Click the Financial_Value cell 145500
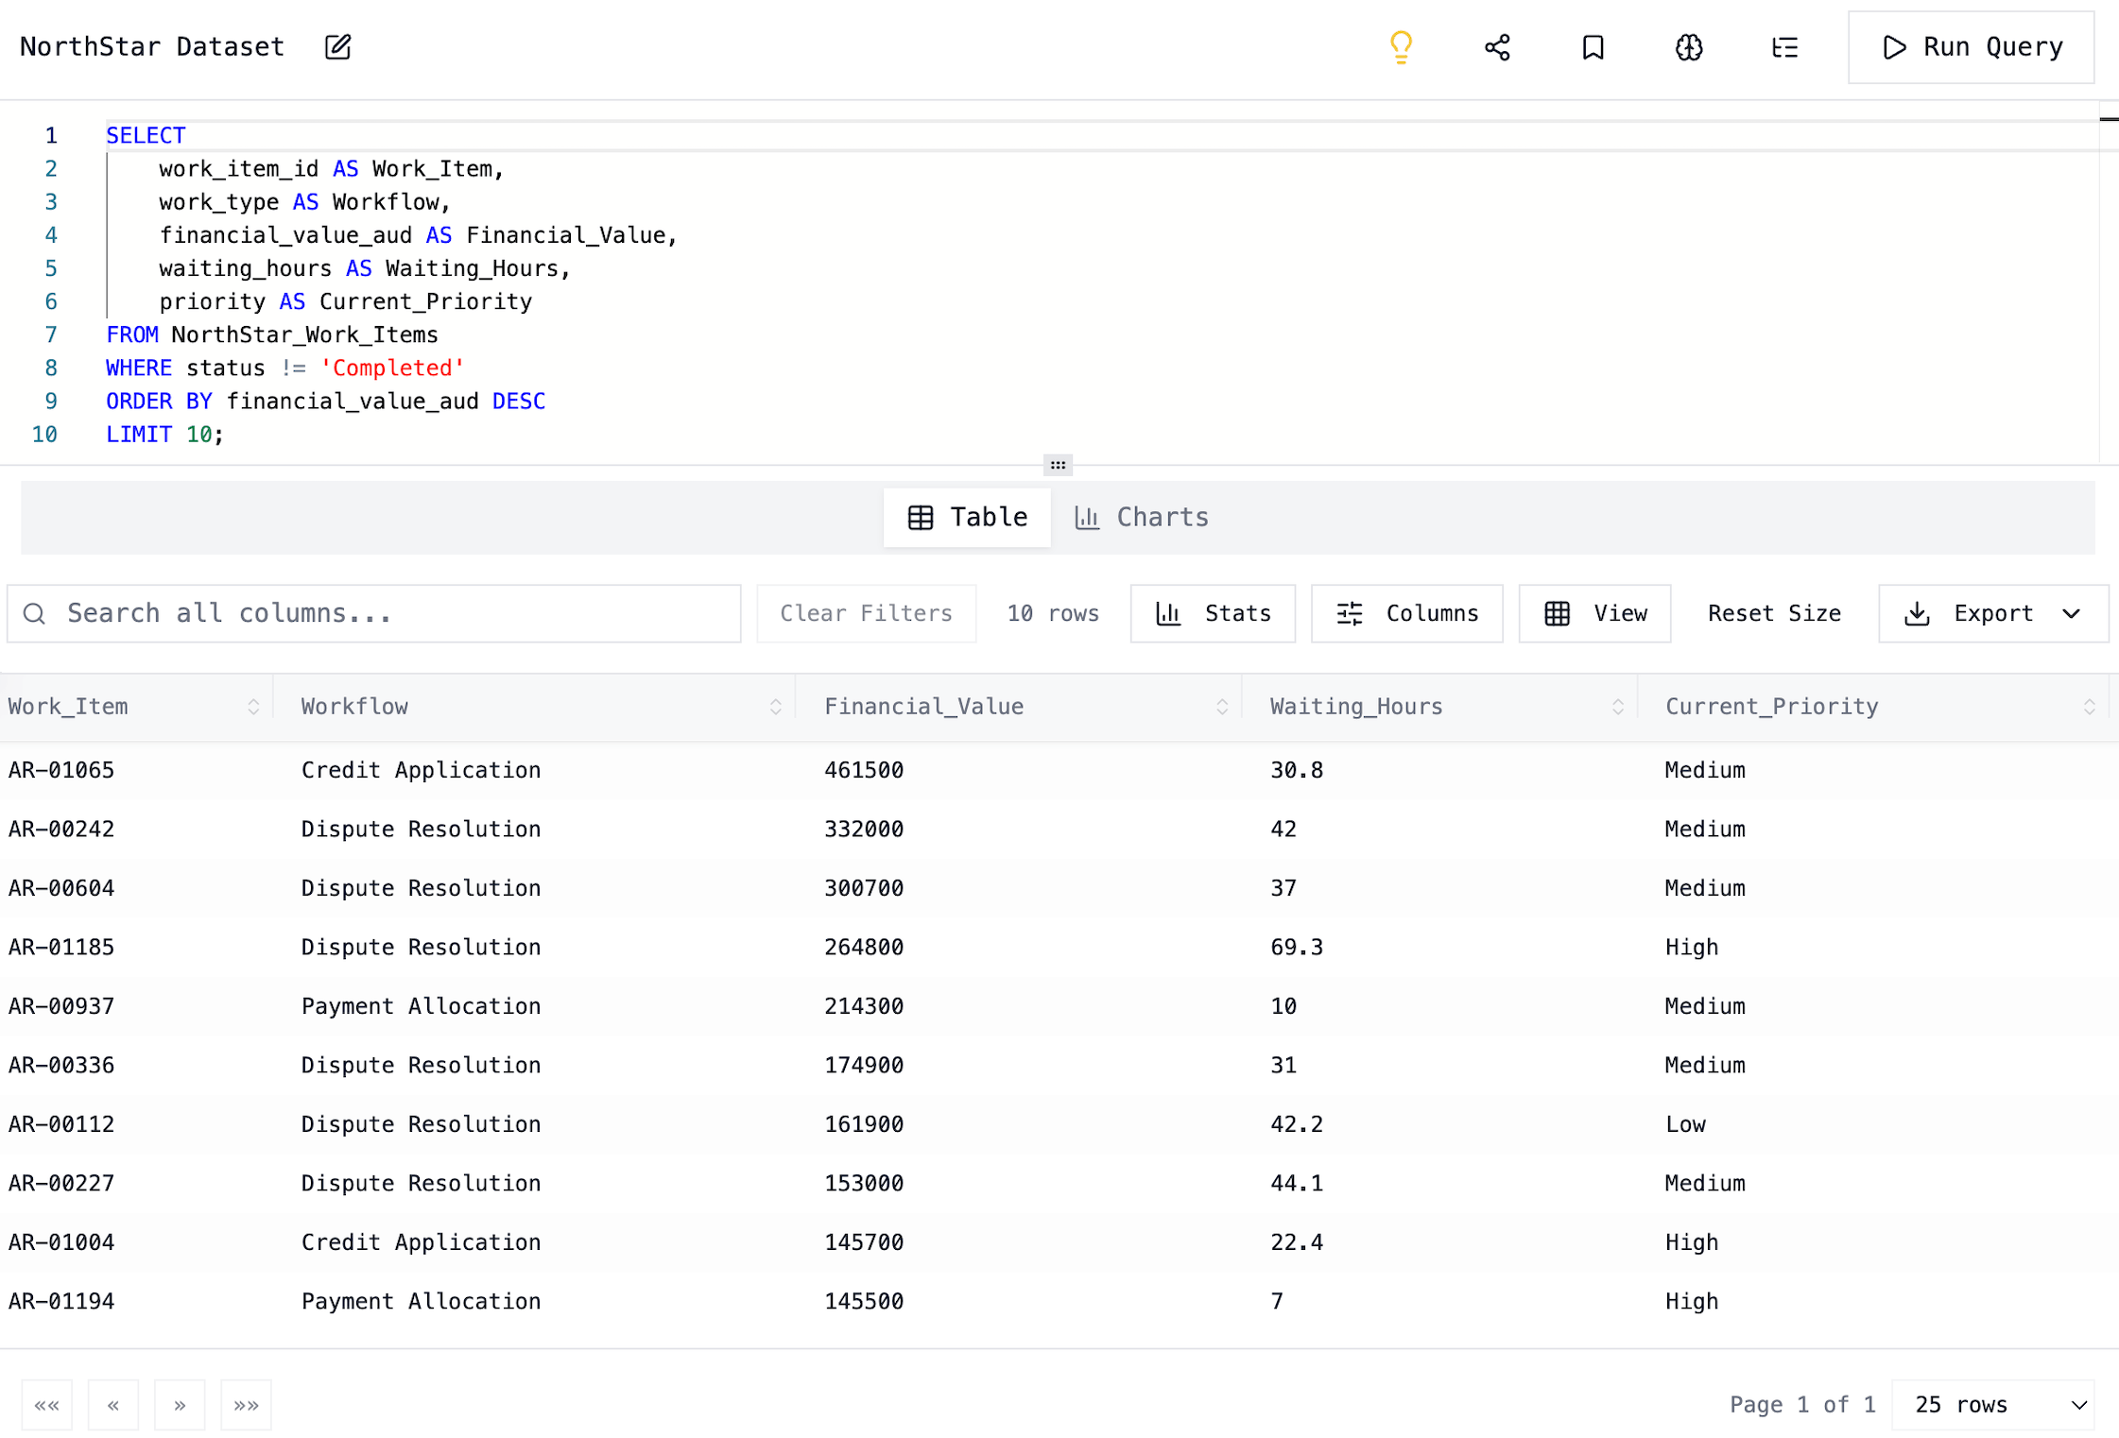 (864, 1301)
